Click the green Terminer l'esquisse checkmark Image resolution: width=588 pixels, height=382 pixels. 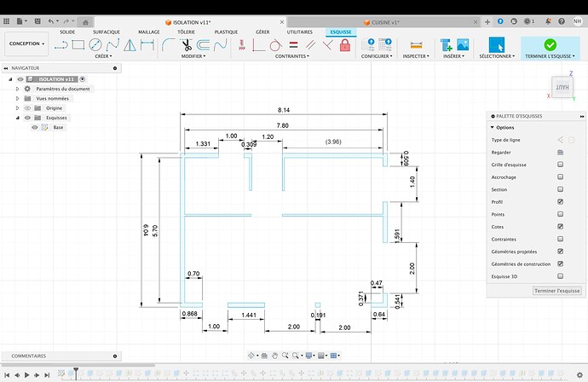(x=549, y=44)
